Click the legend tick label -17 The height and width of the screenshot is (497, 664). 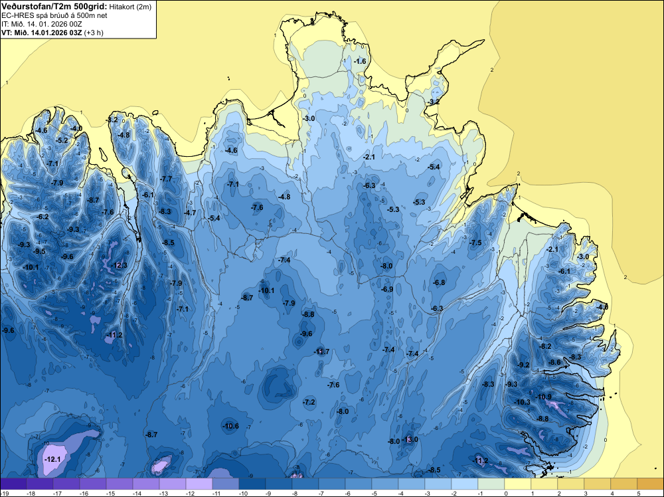(x=57, y=493)
